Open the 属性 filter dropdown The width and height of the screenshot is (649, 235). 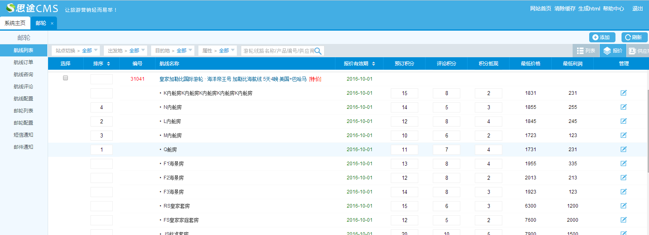pyautogui.click(x=218, y=51)
